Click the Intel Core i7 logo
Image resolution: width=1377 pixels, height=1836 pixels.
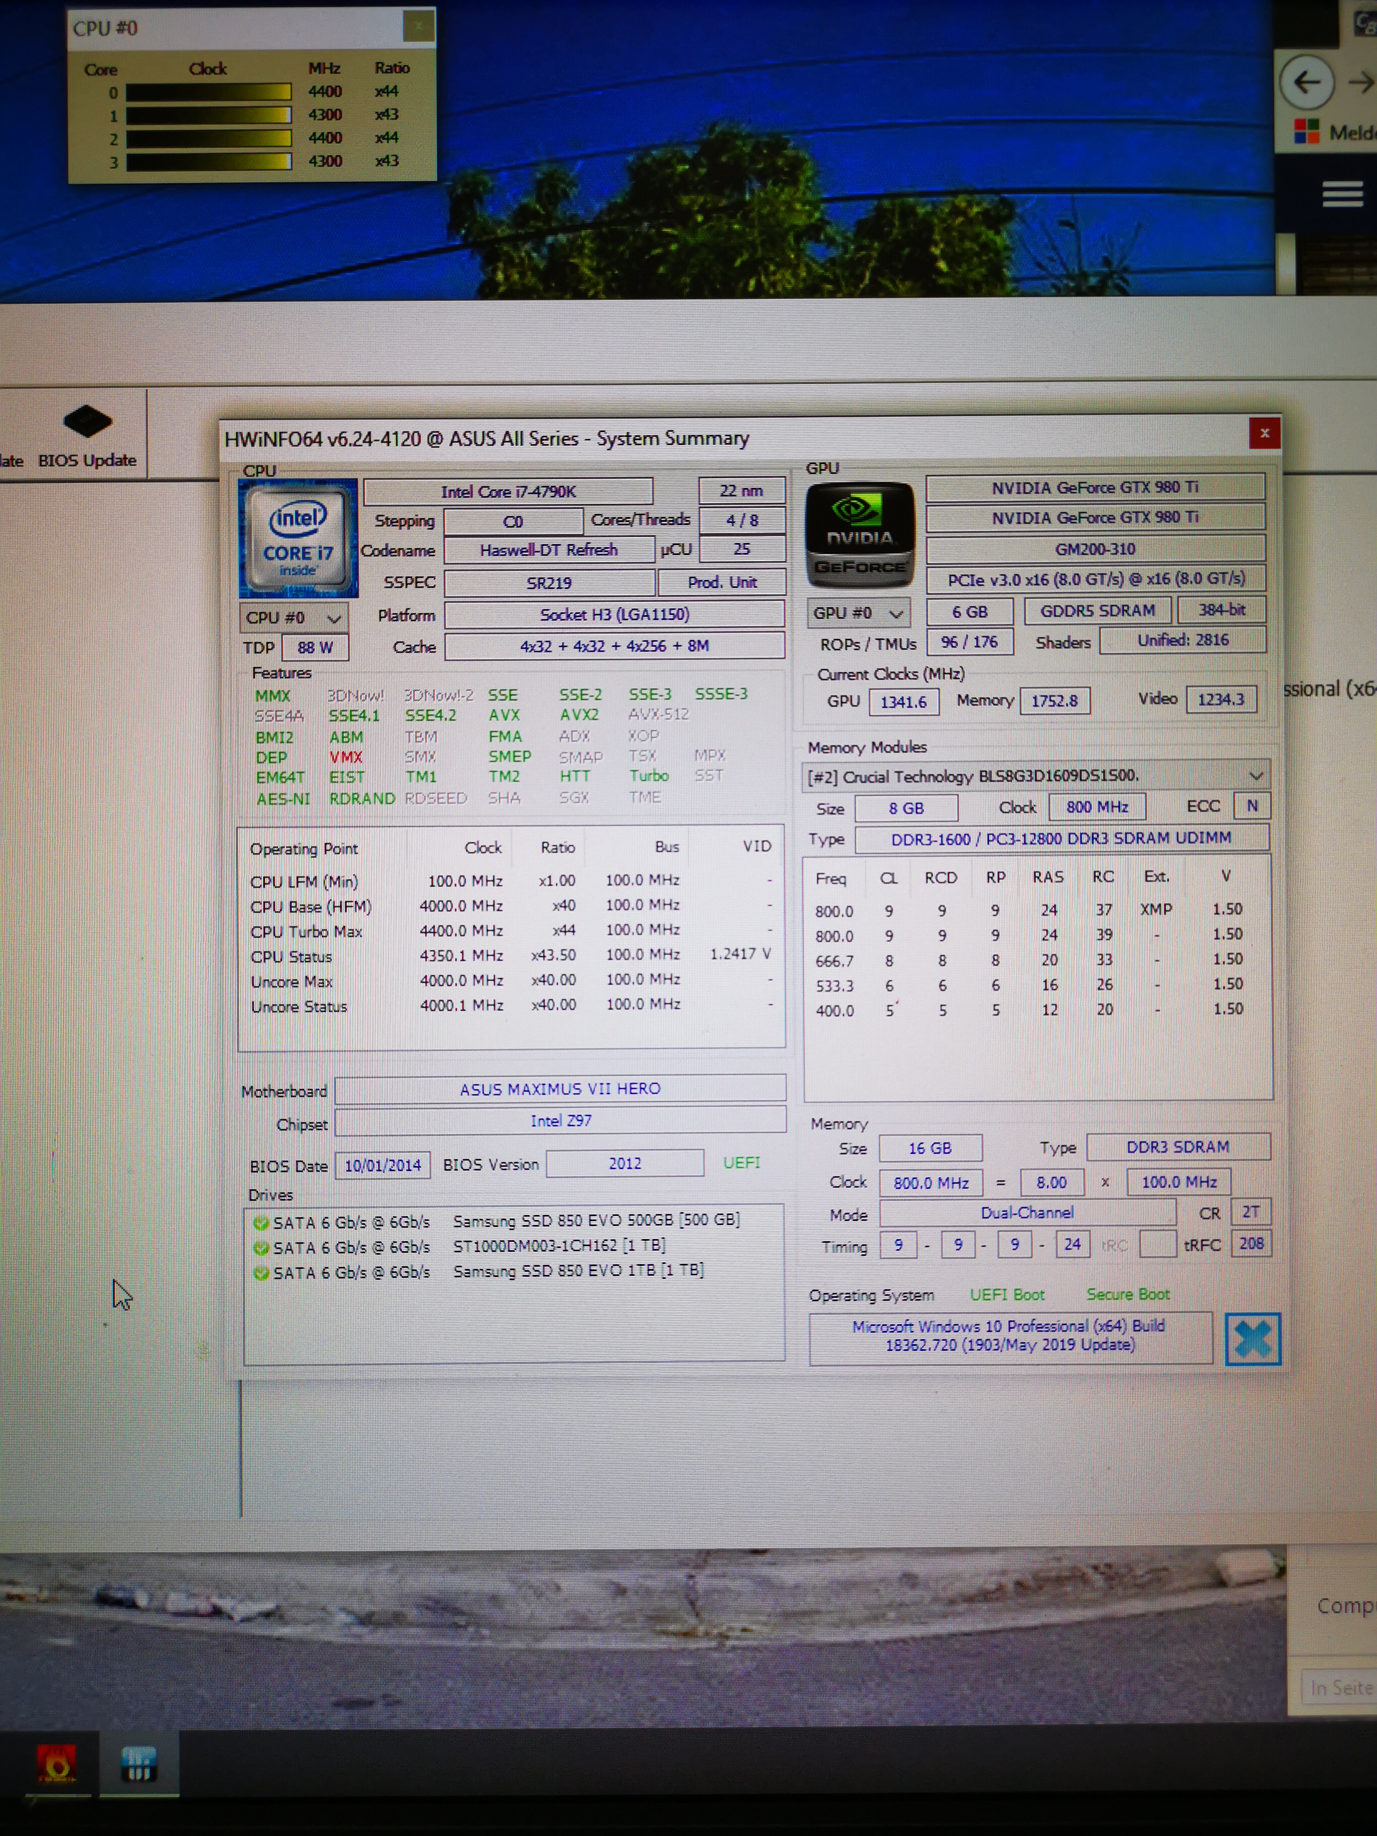coord(298,538)
